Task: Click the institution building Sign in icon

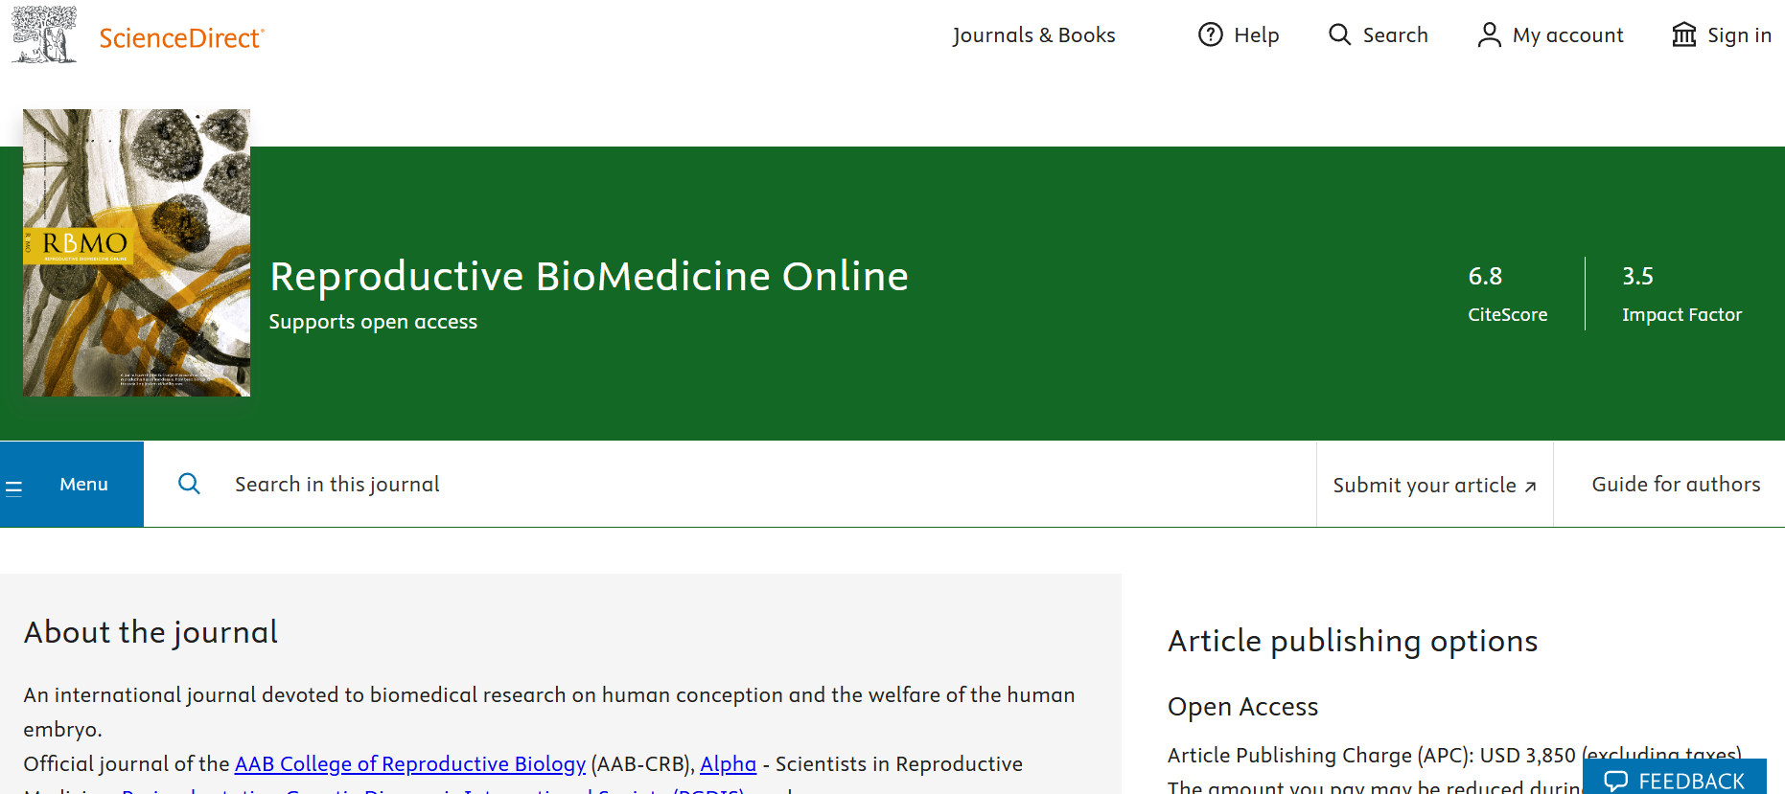Action: point(1684,35)
